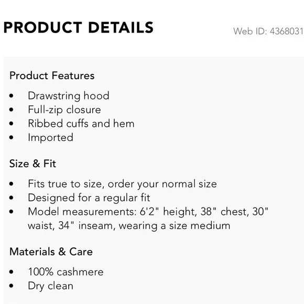The height and width of the screenshot is (304, 304).
Task: Select the 100% cashmere bullet
Action: (66, 272)
